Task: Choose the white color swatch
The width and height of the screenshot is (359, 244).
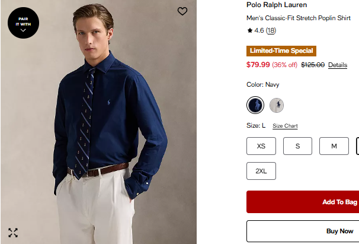Action: [x=277, y=105]
